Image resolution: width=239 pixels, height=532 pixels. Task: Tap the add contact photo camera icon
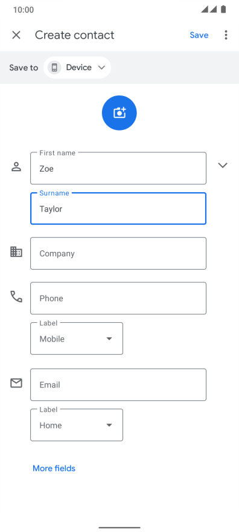(x=119, y=112)
